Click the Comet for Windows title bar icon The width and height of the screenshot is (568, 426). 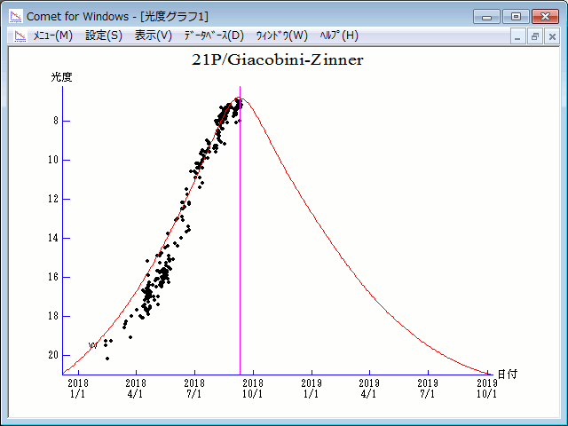(15, 16)
